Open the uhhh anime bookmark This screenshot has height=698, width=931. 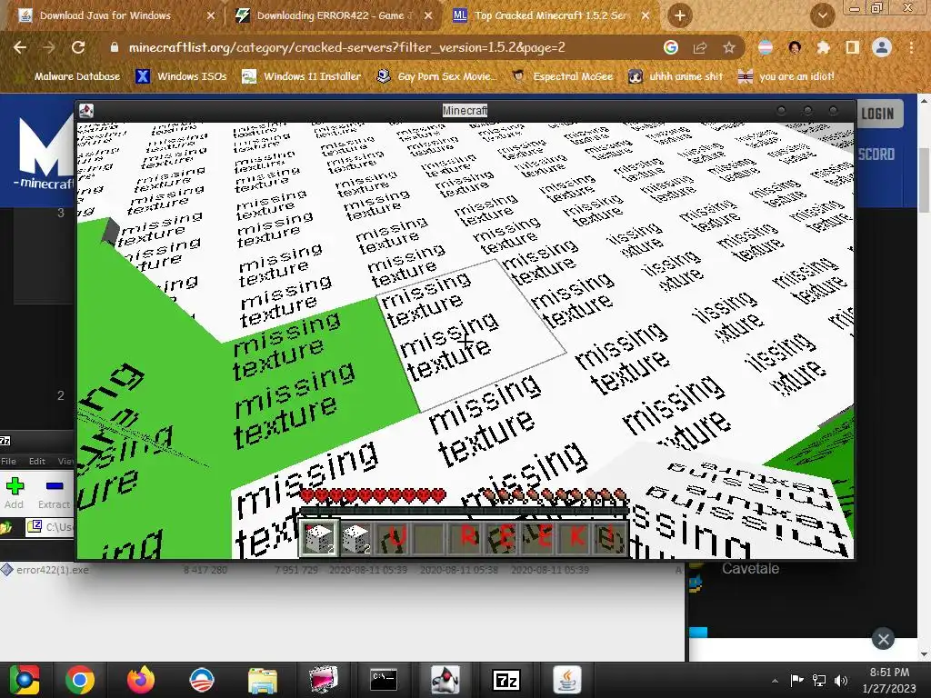[676, 76]
